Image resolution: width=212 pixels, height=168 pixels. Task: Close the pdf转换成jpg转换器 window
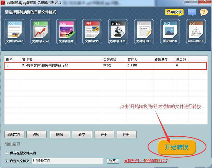(205, 2)
